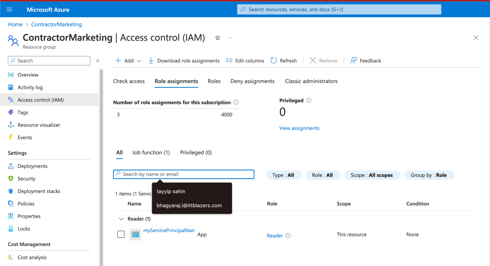The width and height of the screenshot is (490, 266).
Task: Open the Group by : Role filter
Action: pyautogui.click(x=429, y=175)
